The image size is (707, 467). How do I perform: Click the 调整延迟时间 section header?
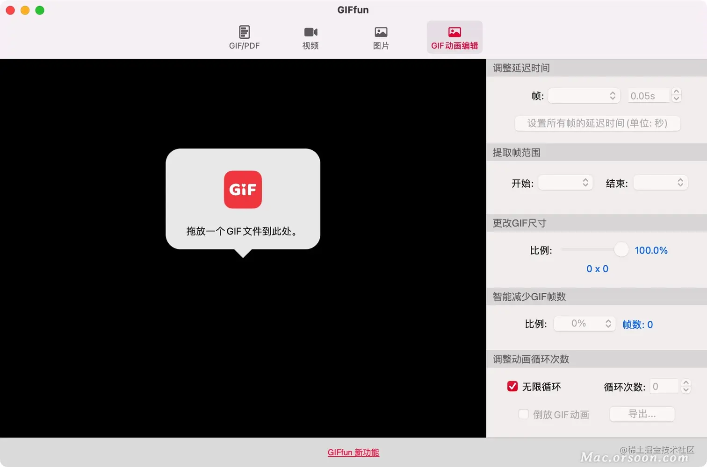coord(597,68)
